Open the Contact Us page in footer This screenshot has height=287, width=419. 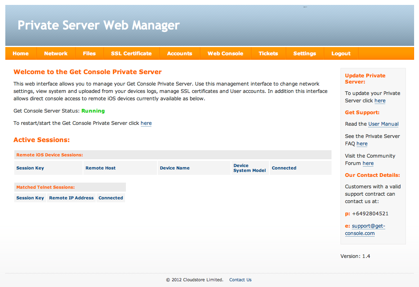240,280
